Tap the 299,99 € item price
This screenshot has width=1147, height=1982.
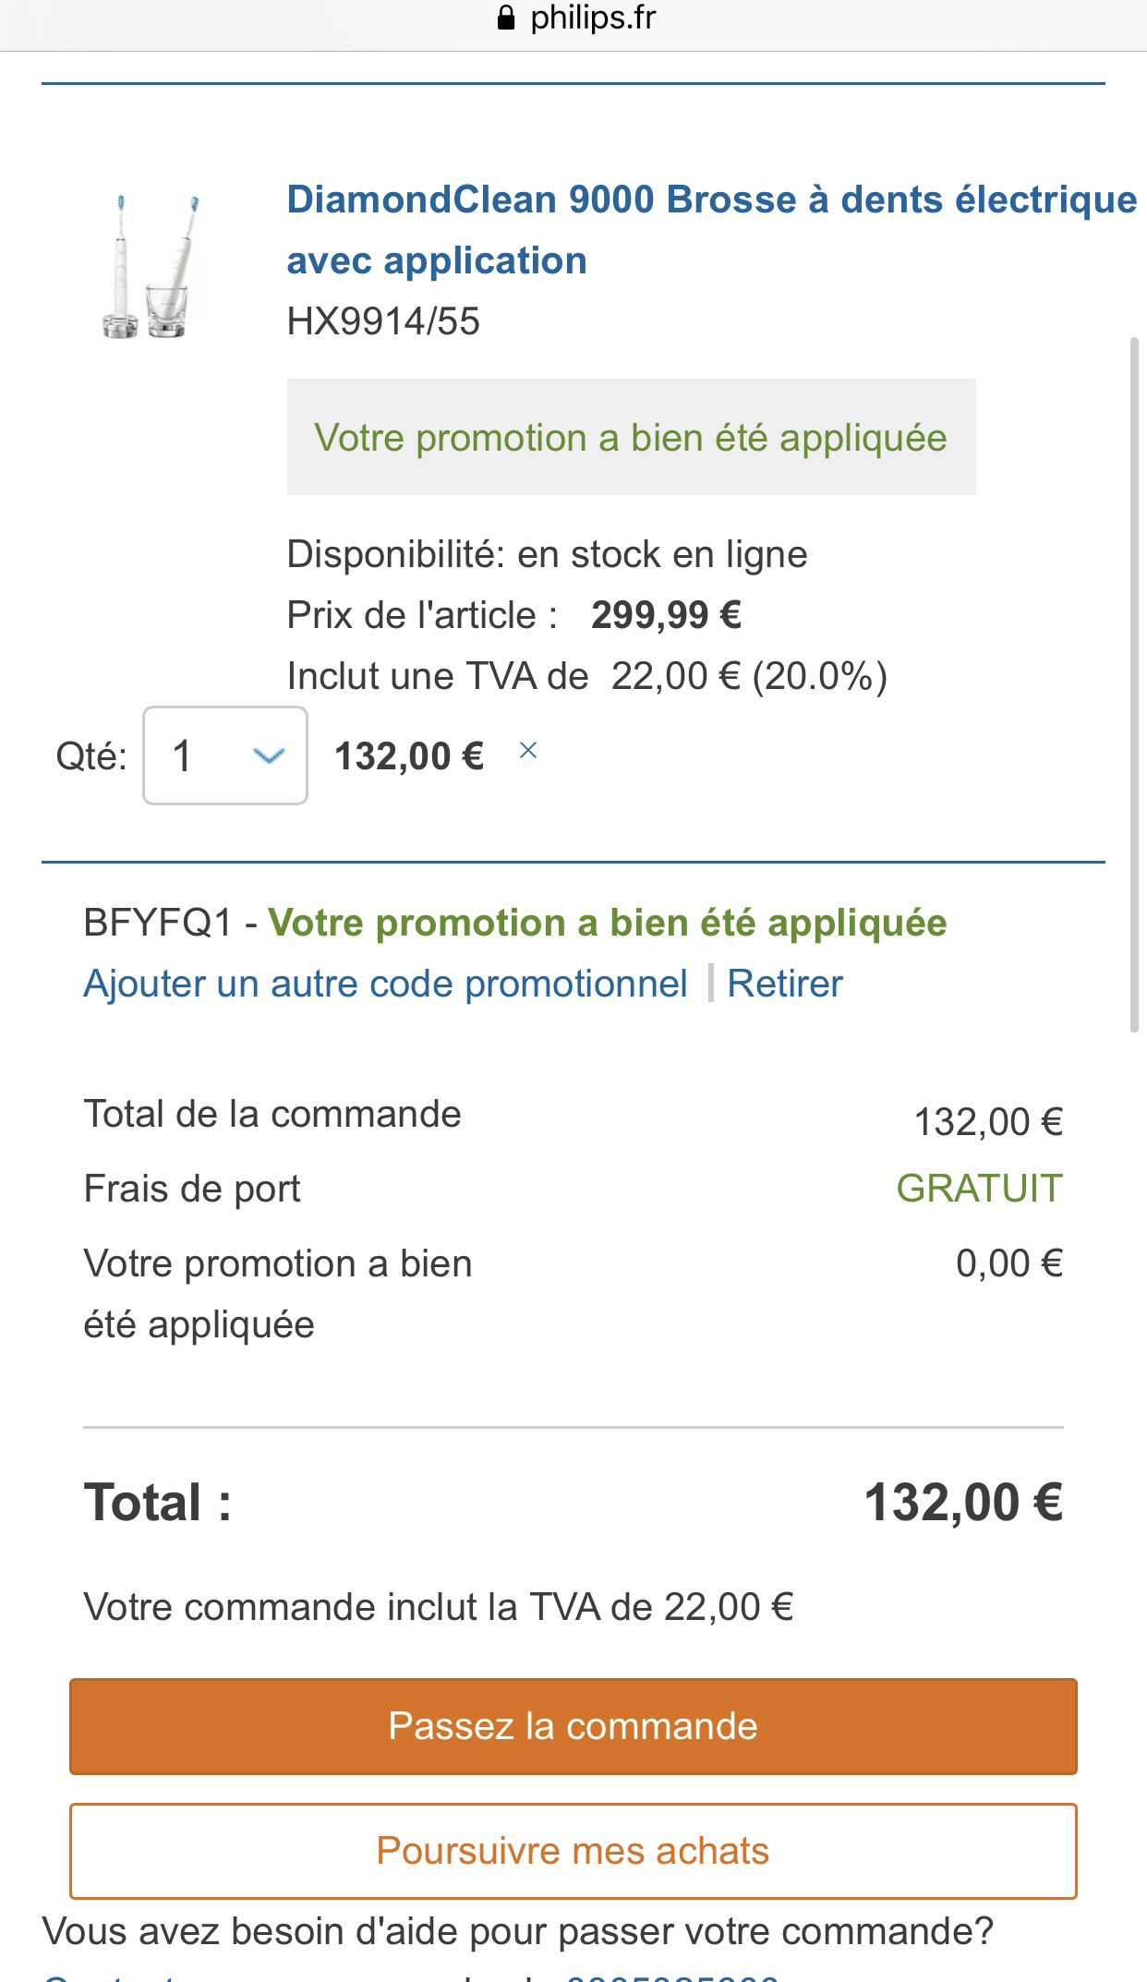[x=666, y=615]
